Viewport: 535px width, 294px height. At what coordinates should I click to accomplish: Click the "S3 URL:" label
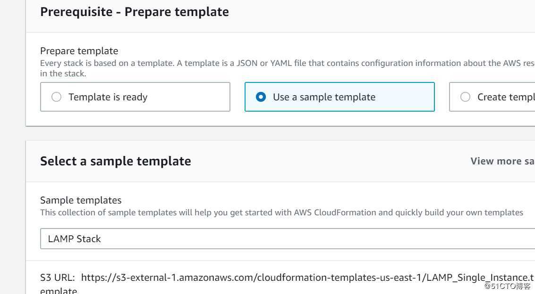tap(58, 278)
